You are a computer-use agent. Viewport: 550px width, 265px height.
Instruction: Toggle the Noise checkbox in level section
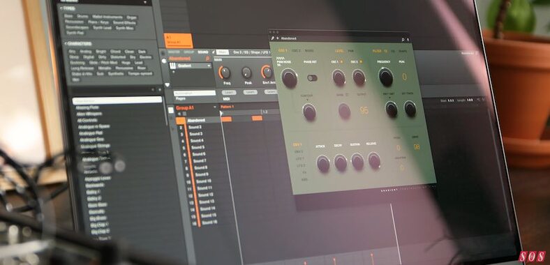point(347,94)
